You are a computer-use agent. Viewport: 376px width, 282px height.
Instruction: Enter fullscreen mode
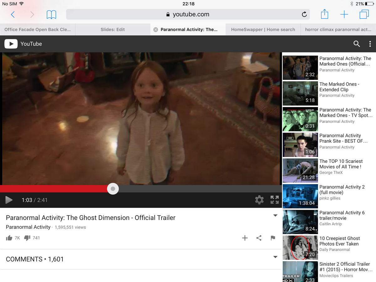point(274,200)
